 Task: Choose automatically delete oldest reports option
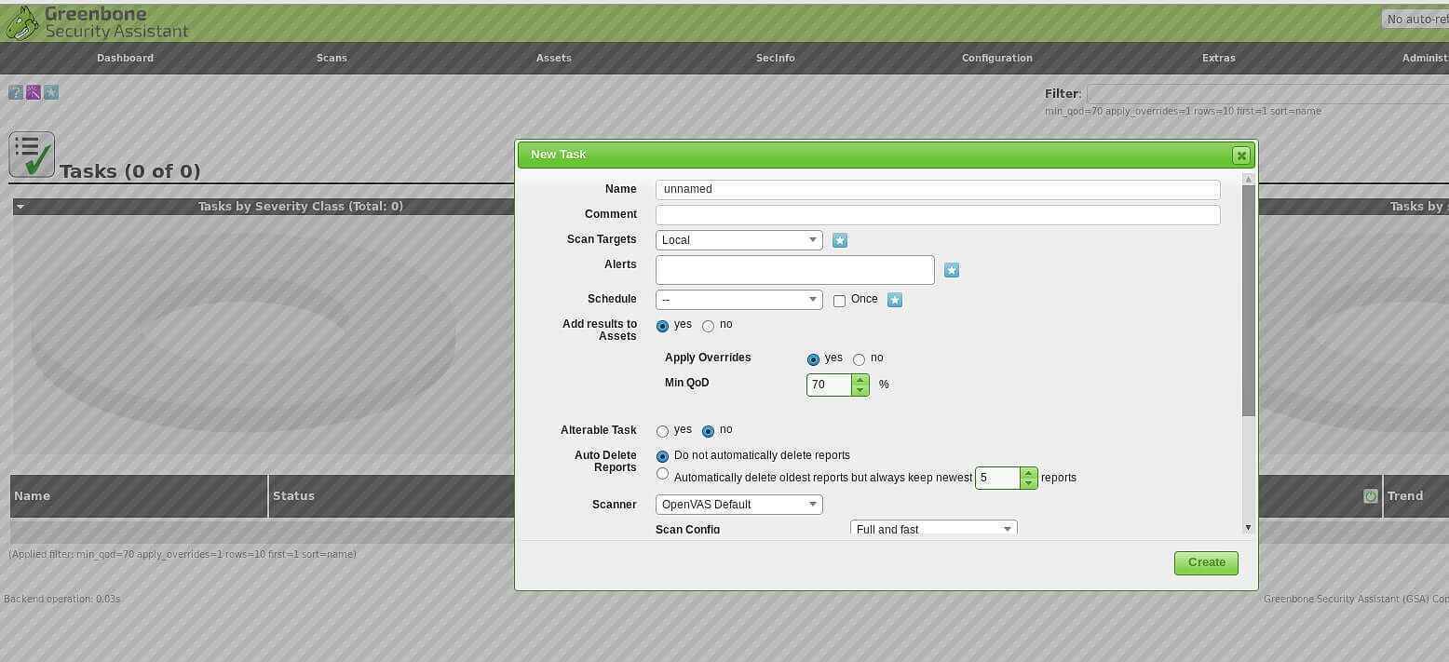[662, 474]
